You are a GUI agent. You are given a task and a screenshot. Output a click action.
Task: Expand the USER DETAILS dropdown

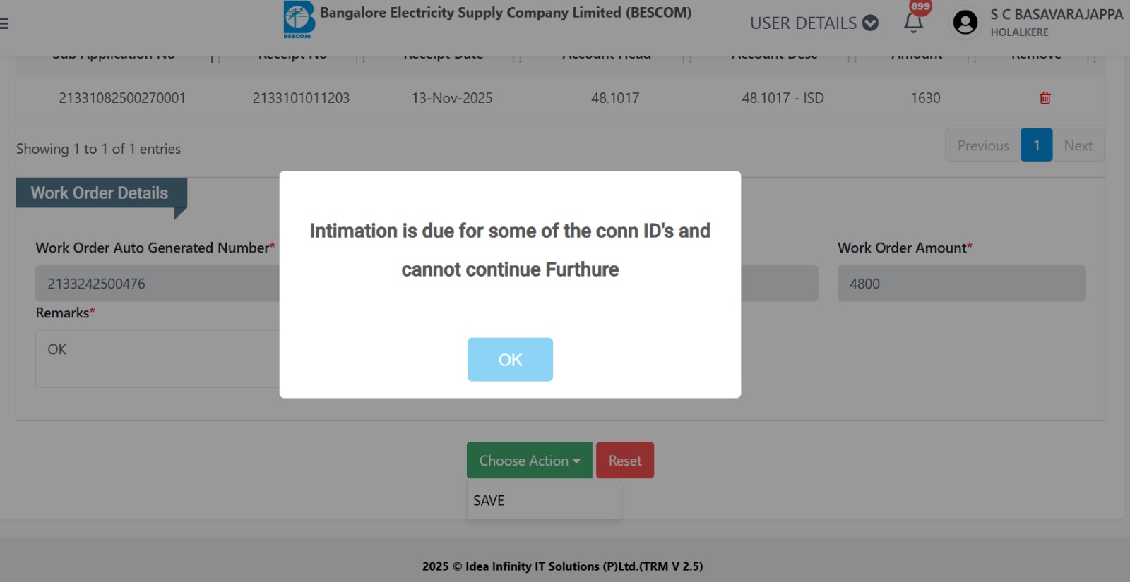(814, 23)
